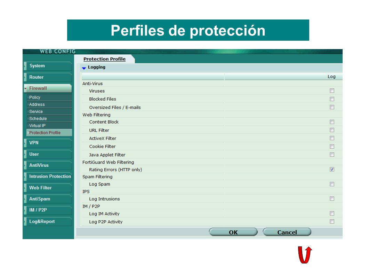
Task: Collapse the Firewall menu
Action: click(x=48, y=88)
